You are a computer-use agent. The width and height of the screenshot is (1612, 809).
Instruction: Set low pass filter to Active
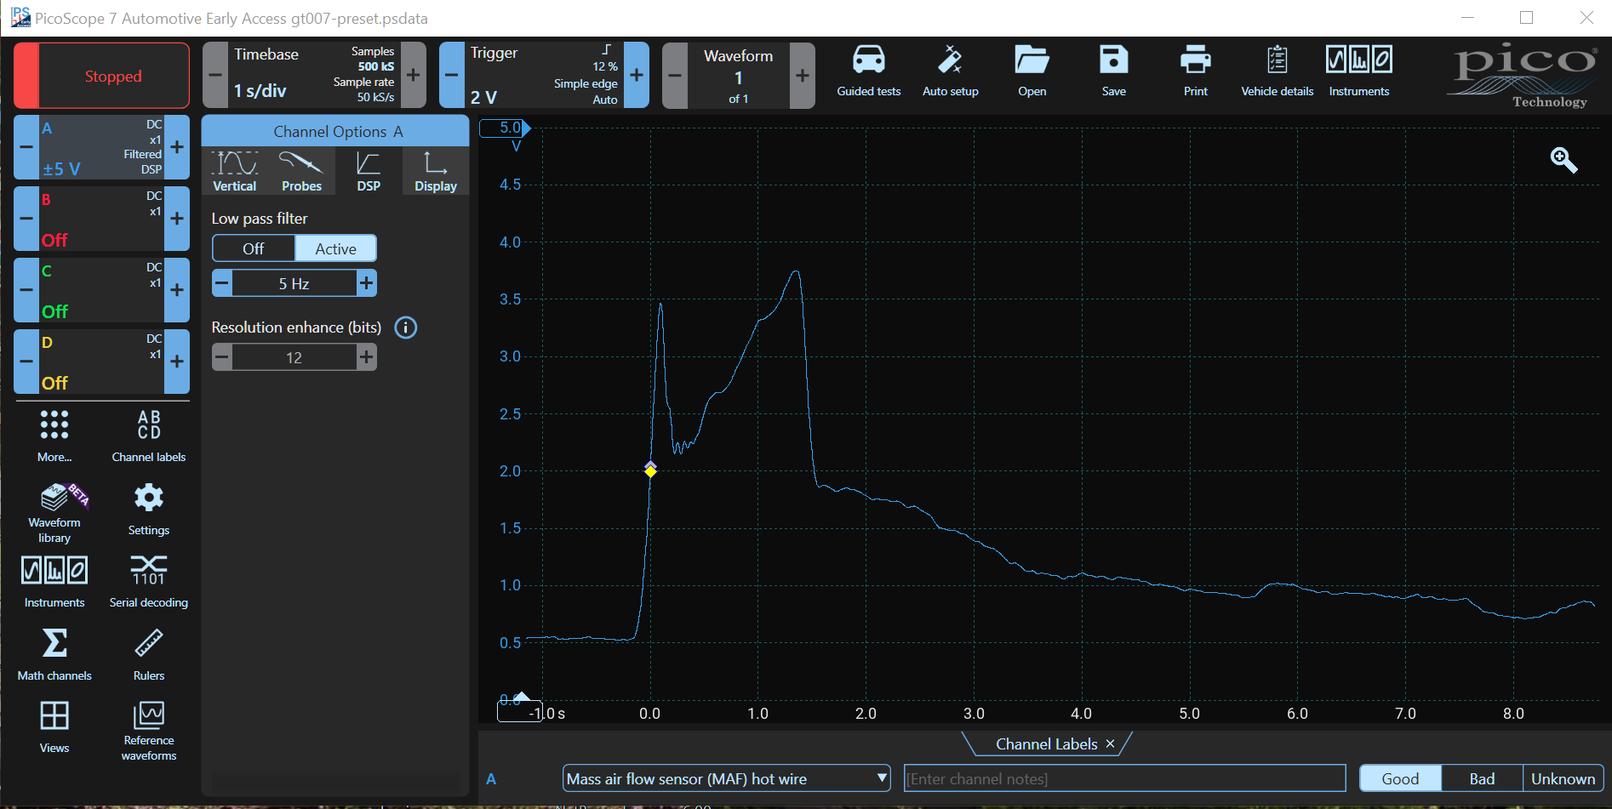pos(335,248)
